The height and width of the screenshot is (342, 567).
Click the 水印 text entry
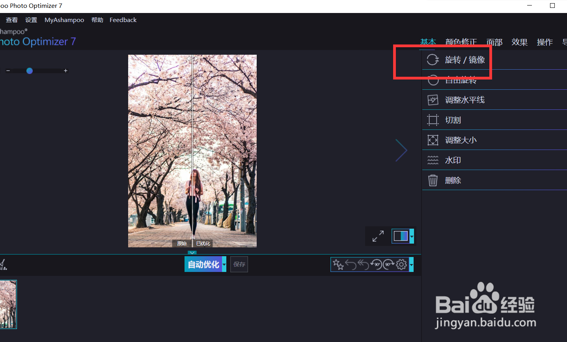[x=453, y=160]
